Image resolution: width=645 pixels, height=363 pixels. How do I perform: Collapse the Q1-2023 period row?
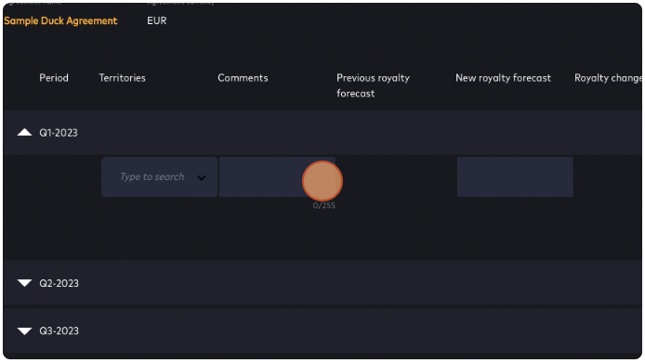point(25,133)
